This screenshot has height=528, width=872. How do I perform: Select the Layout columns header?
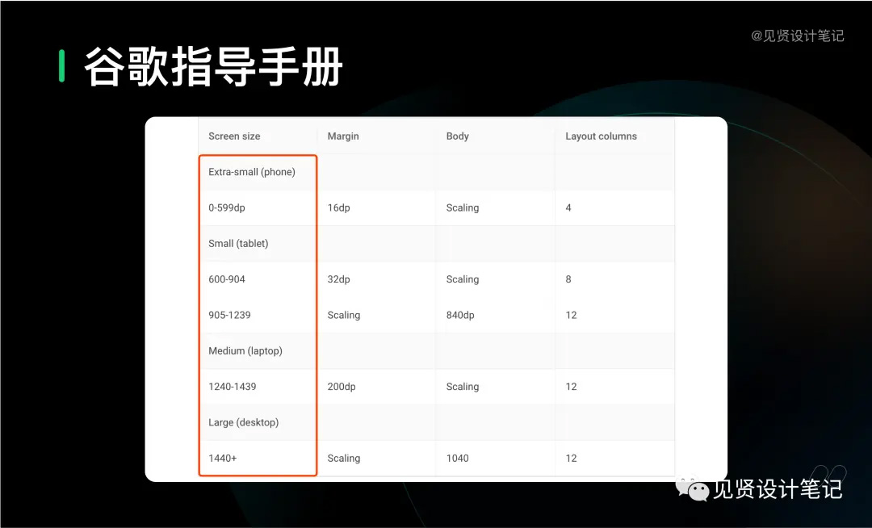[x=602, y=136]
